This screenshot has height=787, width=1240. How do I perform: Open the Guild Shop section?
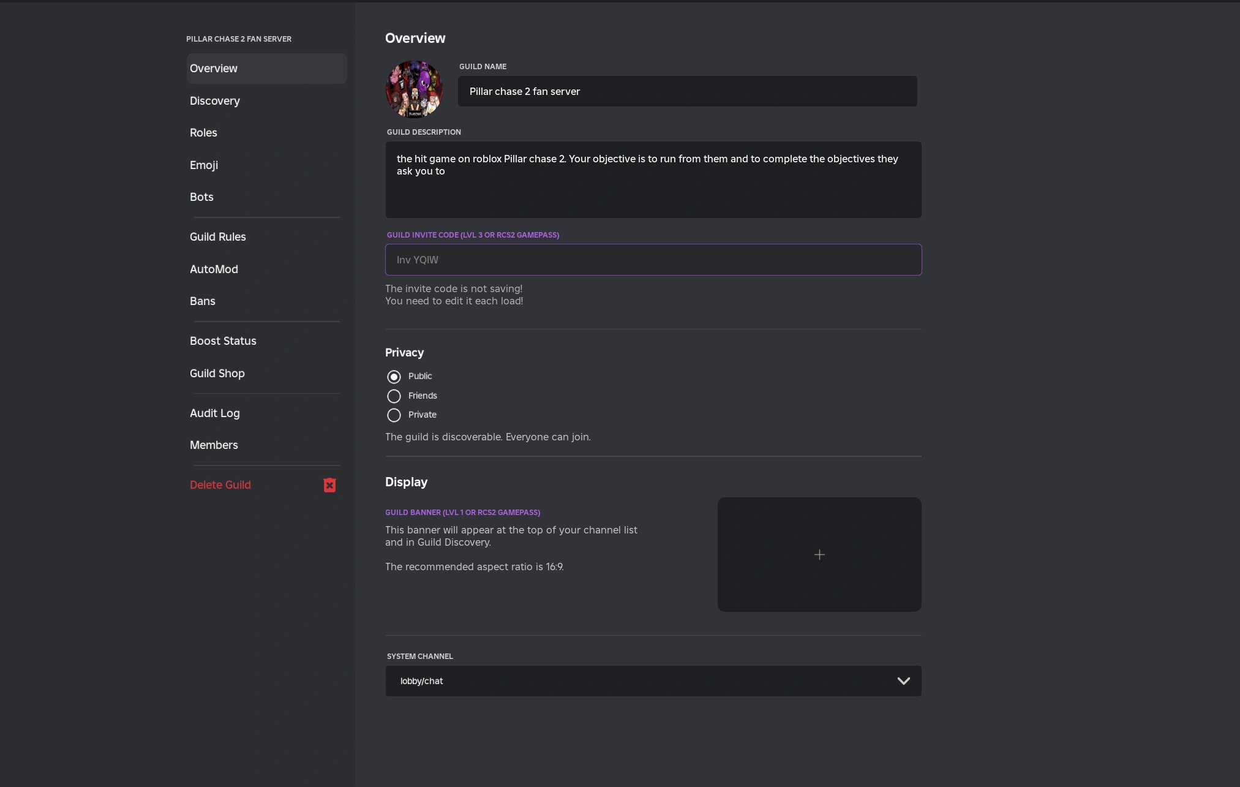(x=217, y=373)
